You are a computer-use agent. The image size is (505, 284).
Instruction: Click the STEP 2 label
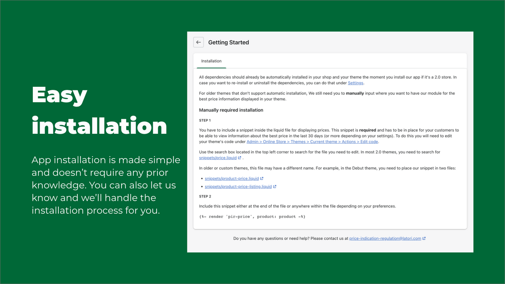(x=205, y=196)
